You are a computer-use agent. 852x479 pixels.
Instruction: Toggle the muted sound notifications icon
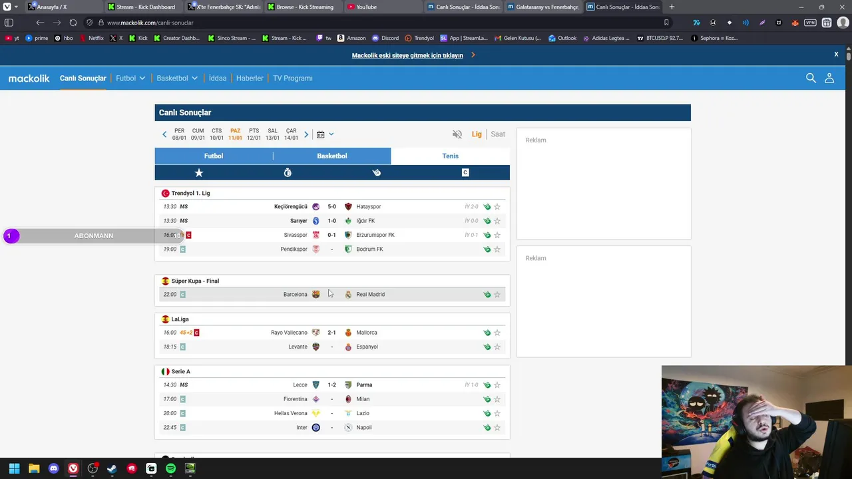(457, 134)
